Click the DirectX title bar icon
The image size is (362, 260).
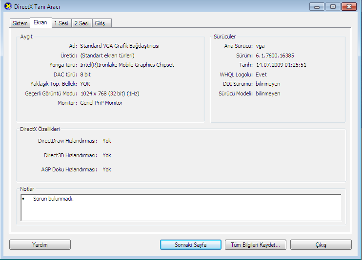(x=8, y=6)
